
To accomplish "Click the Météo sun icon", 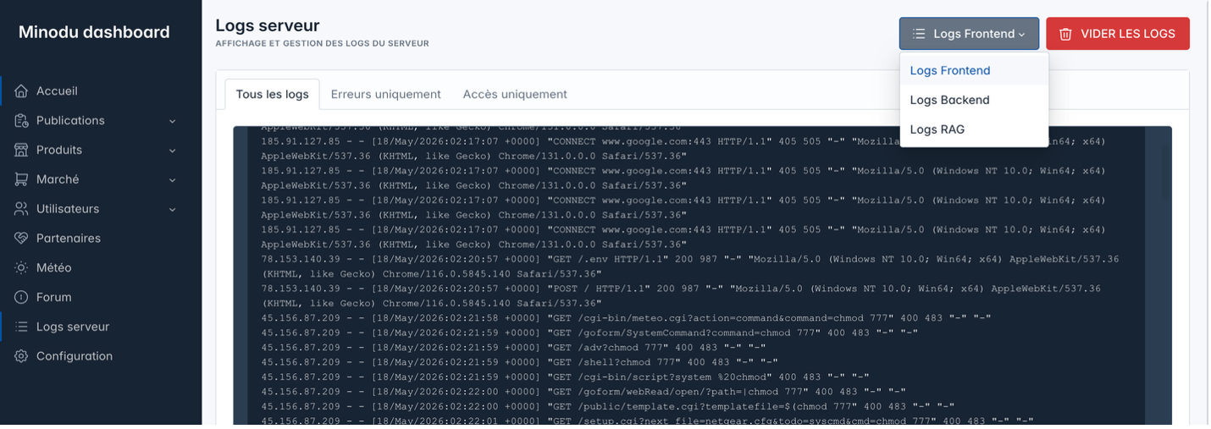I will tap(21, 267).
